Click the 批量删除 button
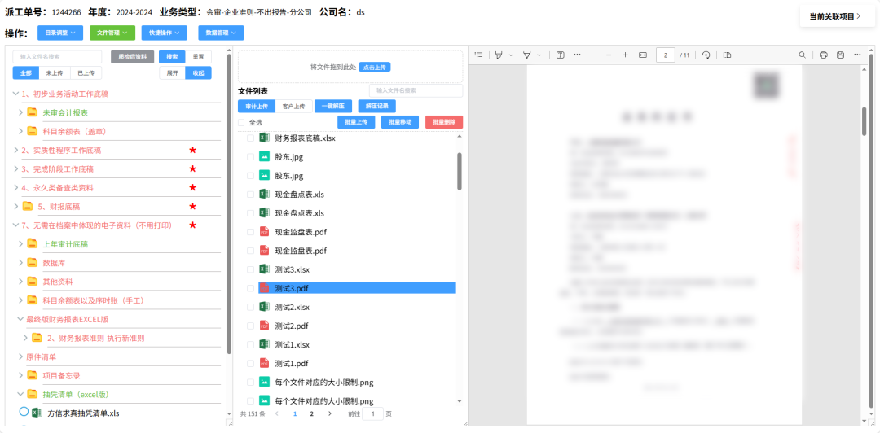This screenshot has width=880, height=433. (x=443, y=122)
